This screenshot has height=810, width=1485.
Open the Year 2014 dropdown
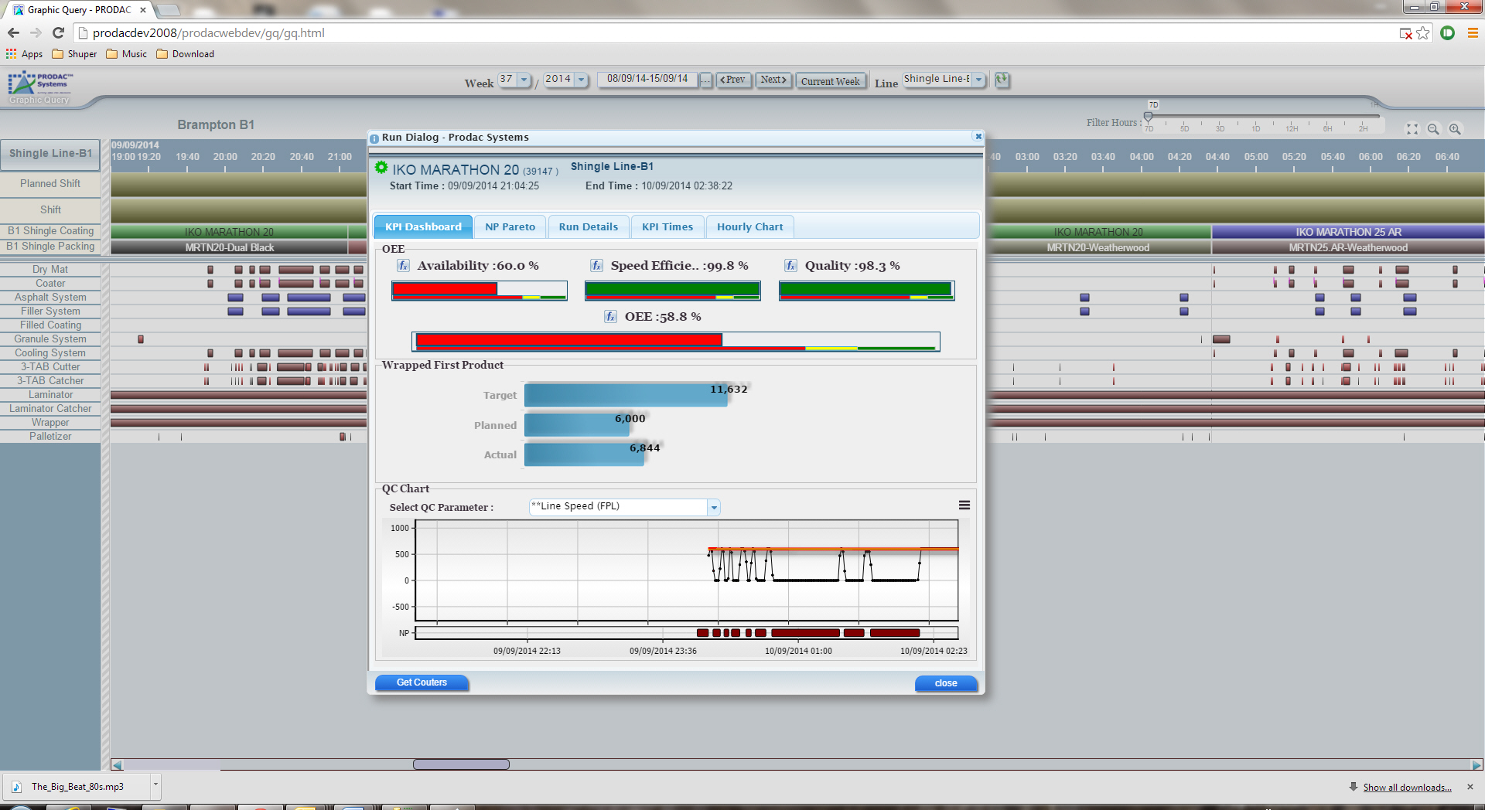(581, 80)
